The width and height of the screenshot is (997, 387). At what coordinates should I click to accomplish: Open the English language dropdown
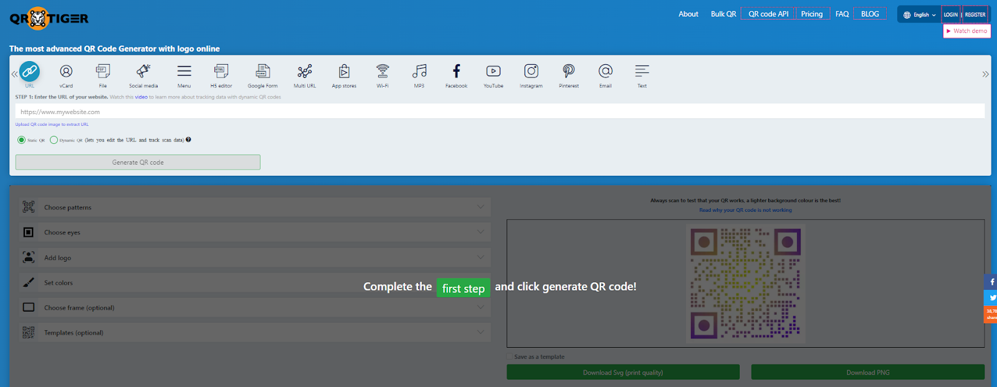pyautogui.click(x=919, y=15)
